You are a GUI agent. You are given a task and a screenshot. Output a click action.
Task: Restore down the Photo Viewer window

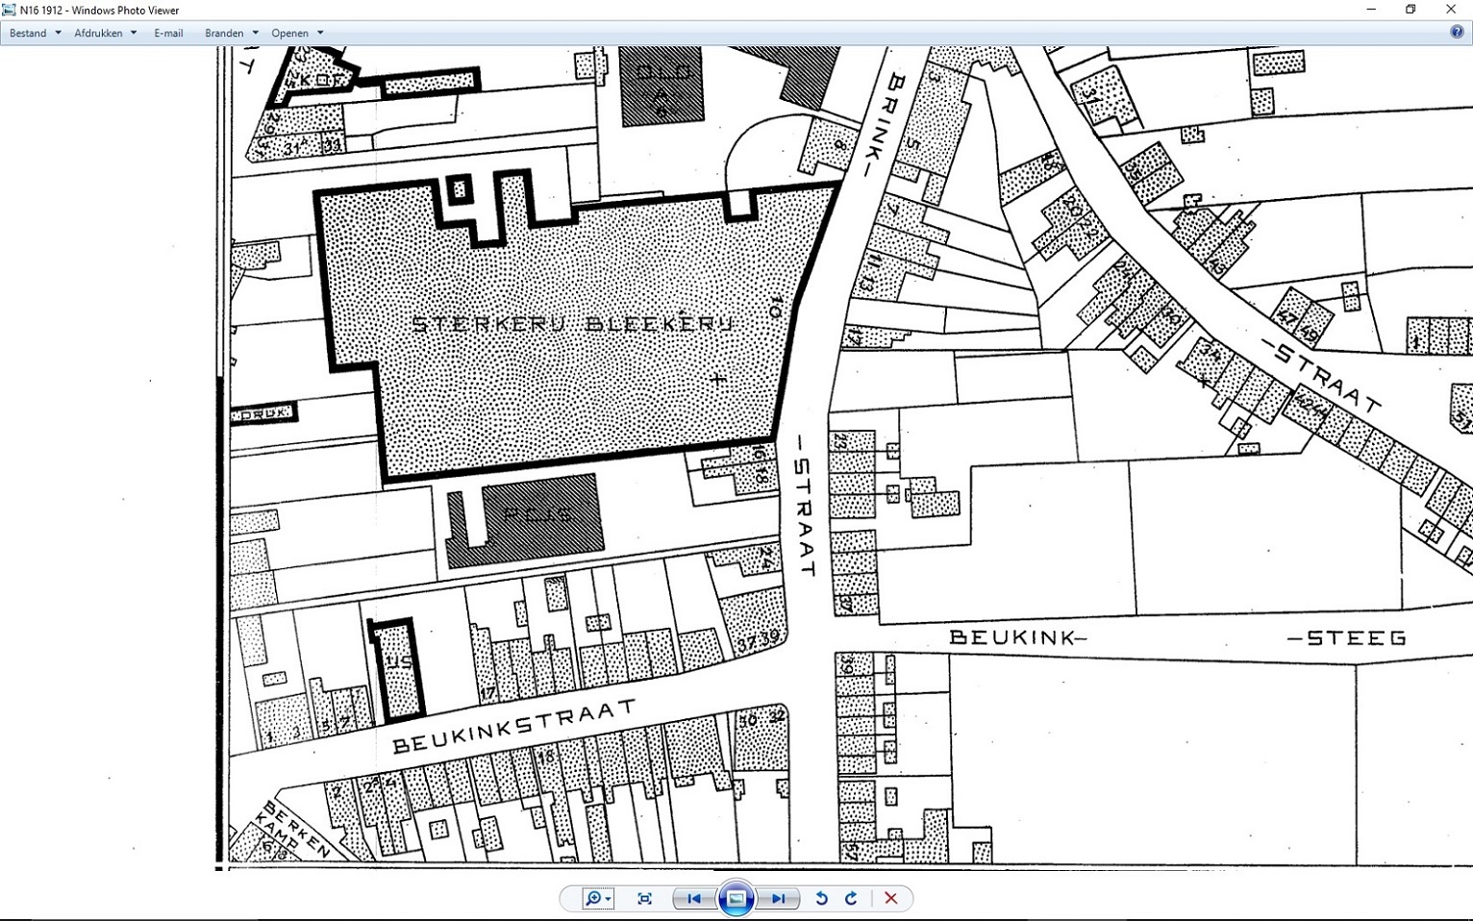pos(1411,10)
